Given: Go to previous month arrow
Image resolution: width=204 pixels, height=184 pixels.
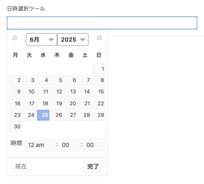Looking at the screenshot, I should (15, 38).
